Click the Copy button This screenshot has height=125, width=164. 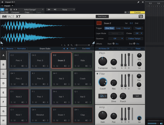pos(27,12)
